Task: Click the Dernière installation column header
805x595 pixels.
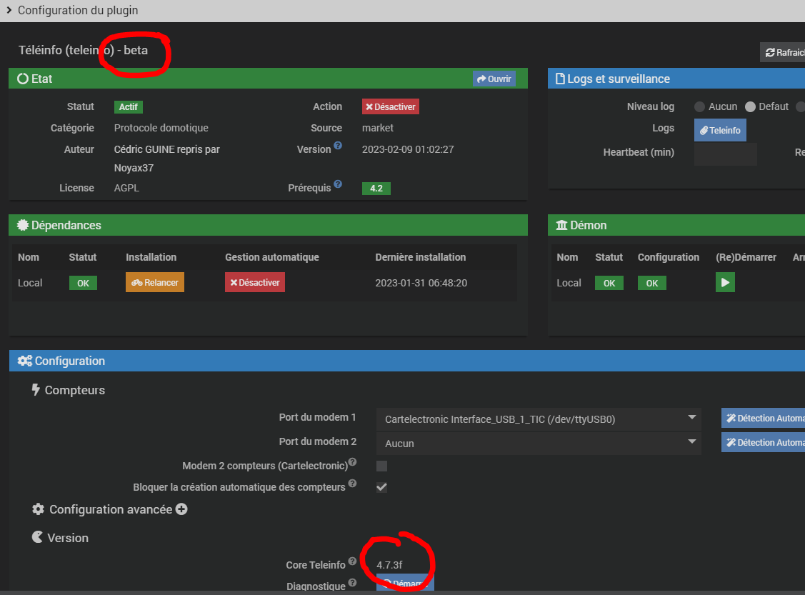Action: 421,257
